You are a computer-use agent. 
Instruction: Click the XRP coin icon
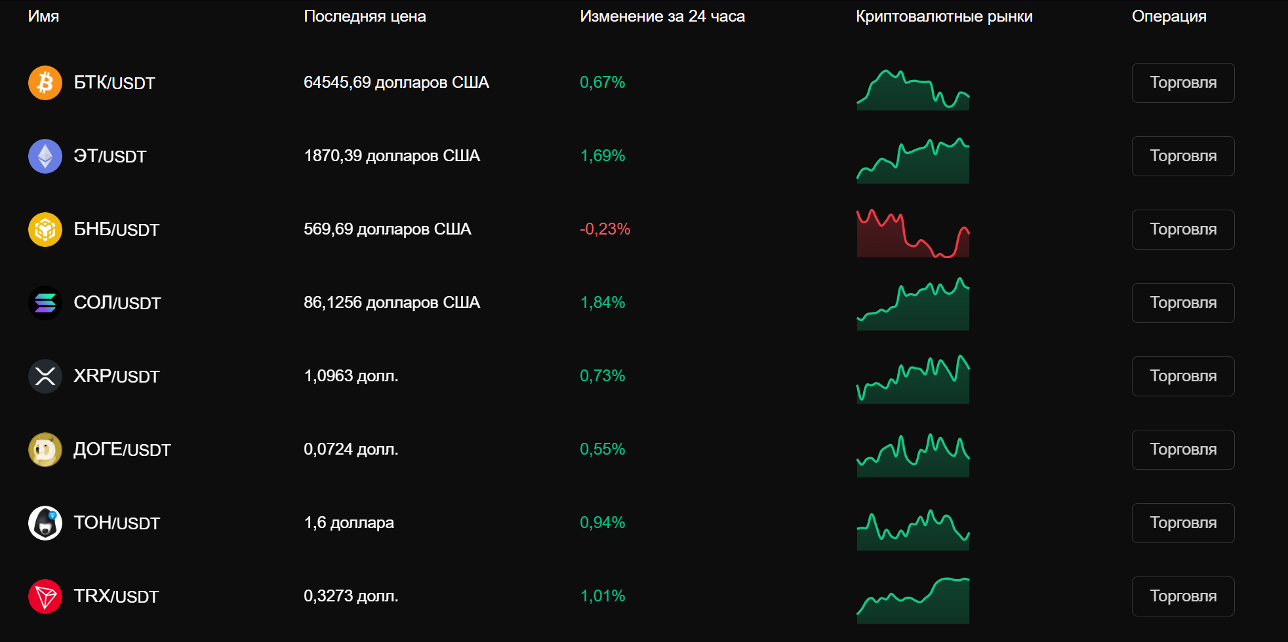(45, 376)
